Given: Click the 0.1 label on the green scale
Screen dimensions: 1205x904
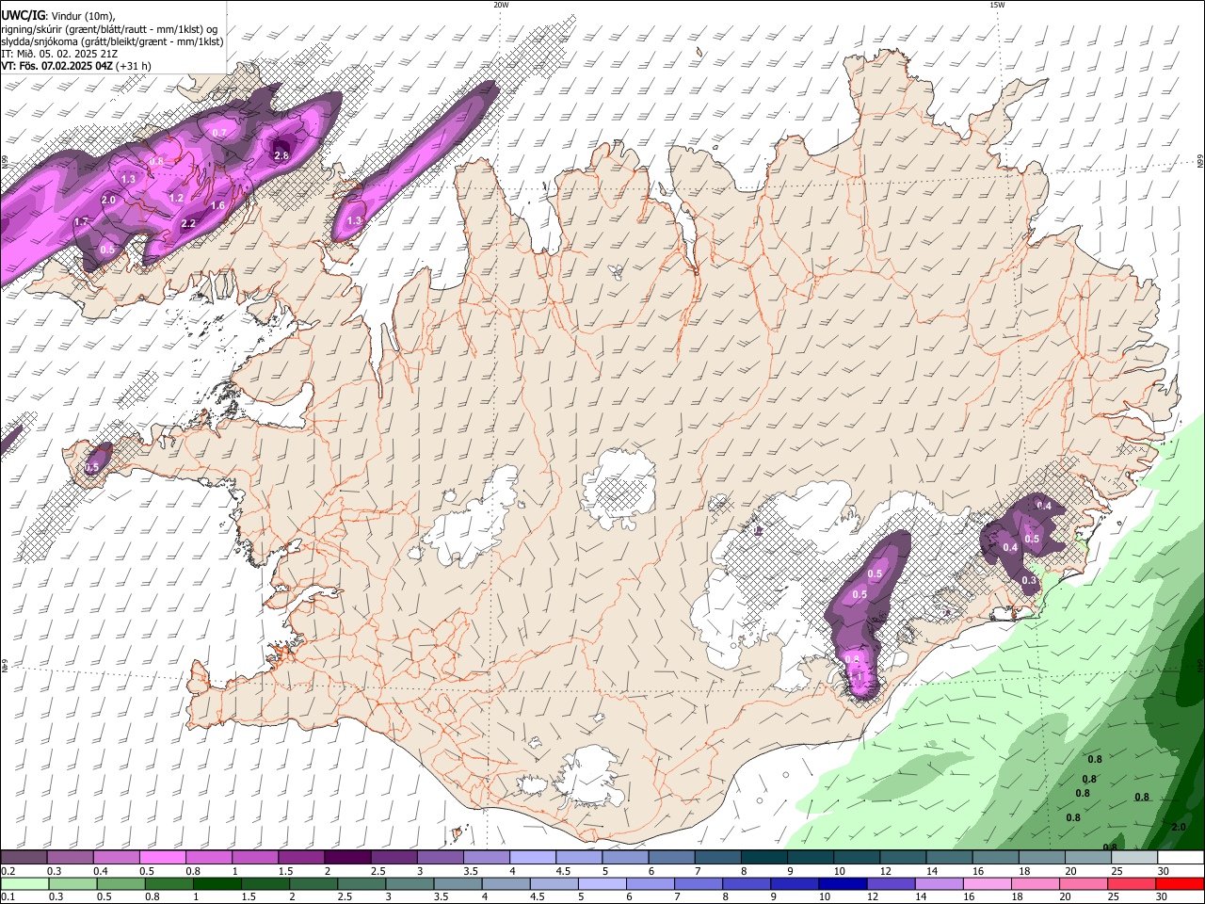Looking at the screenshot, I should (8, 897).
